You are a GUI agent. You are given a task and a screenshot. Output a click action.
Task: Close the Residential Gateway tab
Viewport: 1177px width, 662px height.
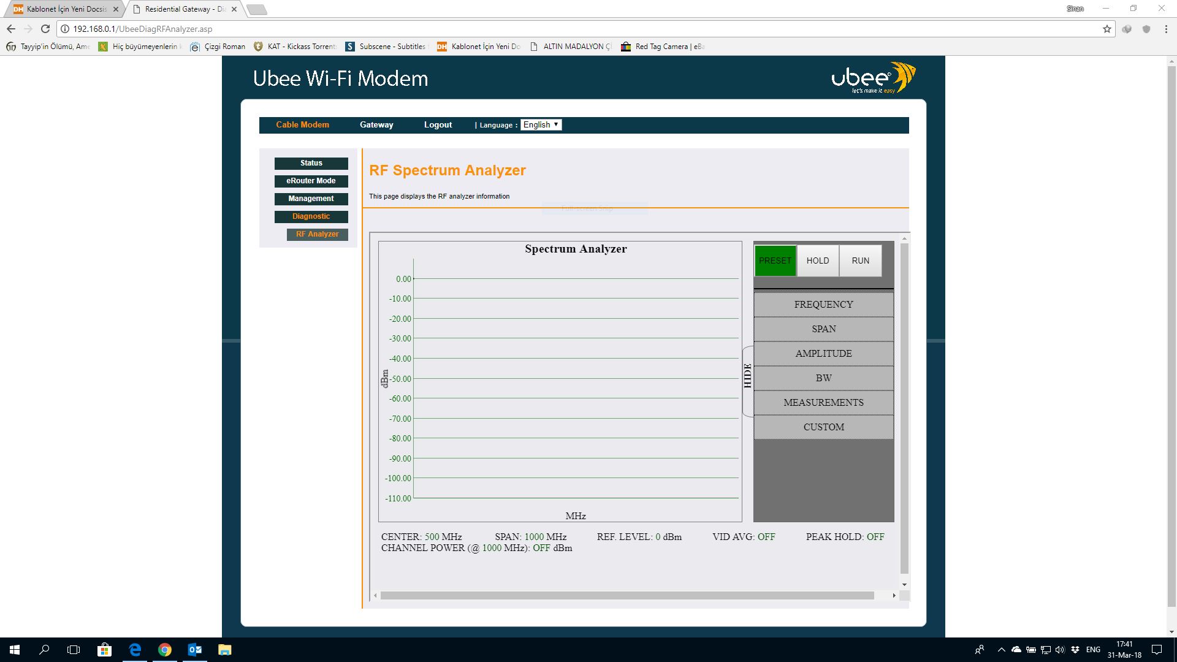(234, 9)
